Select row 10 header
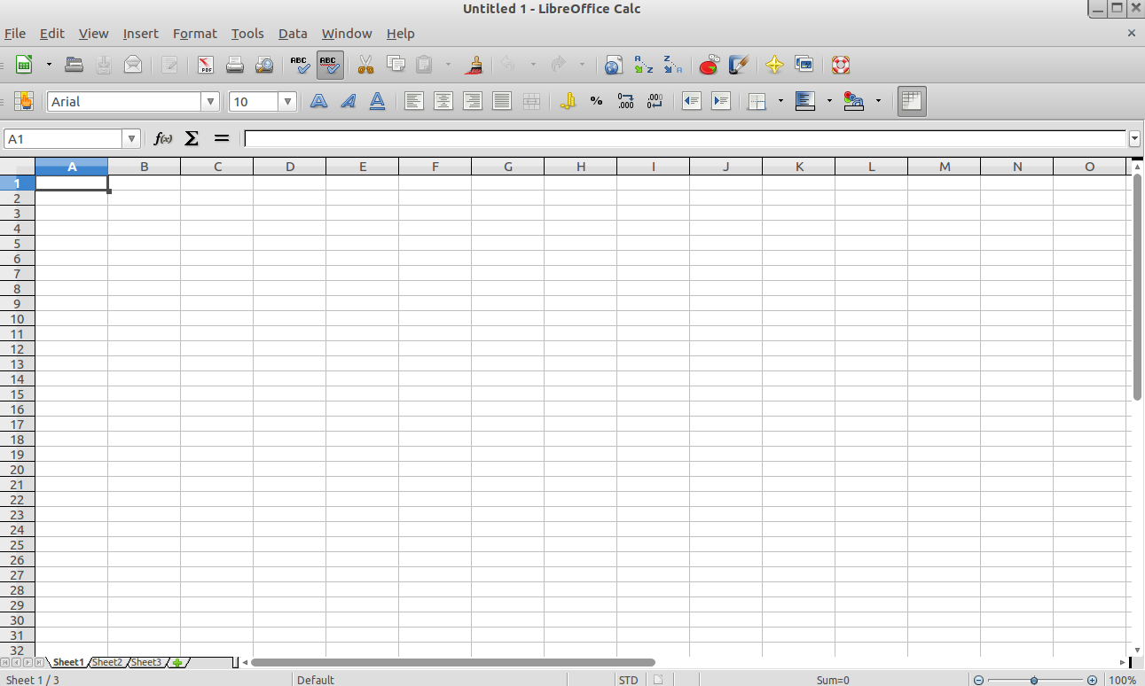This screenshot has width=1145, height=686. (x=18, y=319)
